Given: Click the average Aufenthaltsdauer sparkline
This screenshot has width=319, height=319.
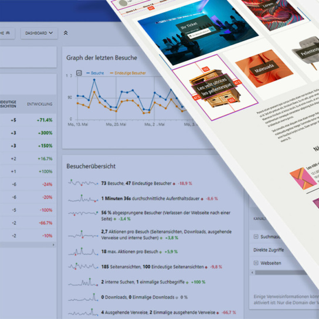Looking at the screenshot, I should pos(83,198).
